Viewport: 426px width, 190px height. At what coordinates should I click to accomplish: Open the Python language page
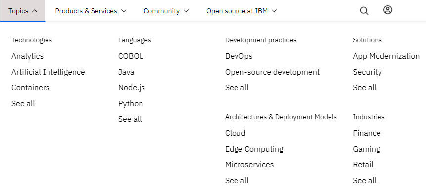(x=131, y=104)
